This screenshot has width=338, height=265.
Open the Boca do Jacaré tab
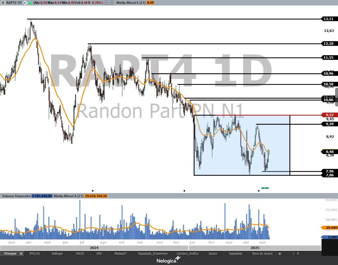(262, 253)
